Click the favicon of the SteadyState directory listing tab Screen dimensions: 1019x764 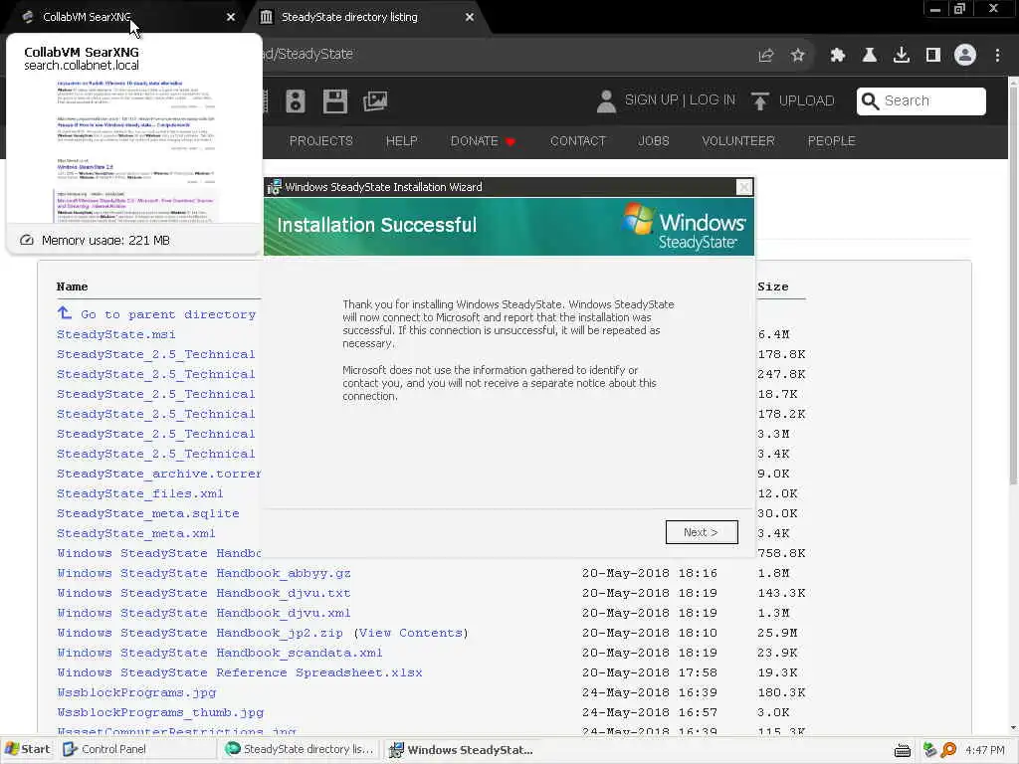coord(266,17)
